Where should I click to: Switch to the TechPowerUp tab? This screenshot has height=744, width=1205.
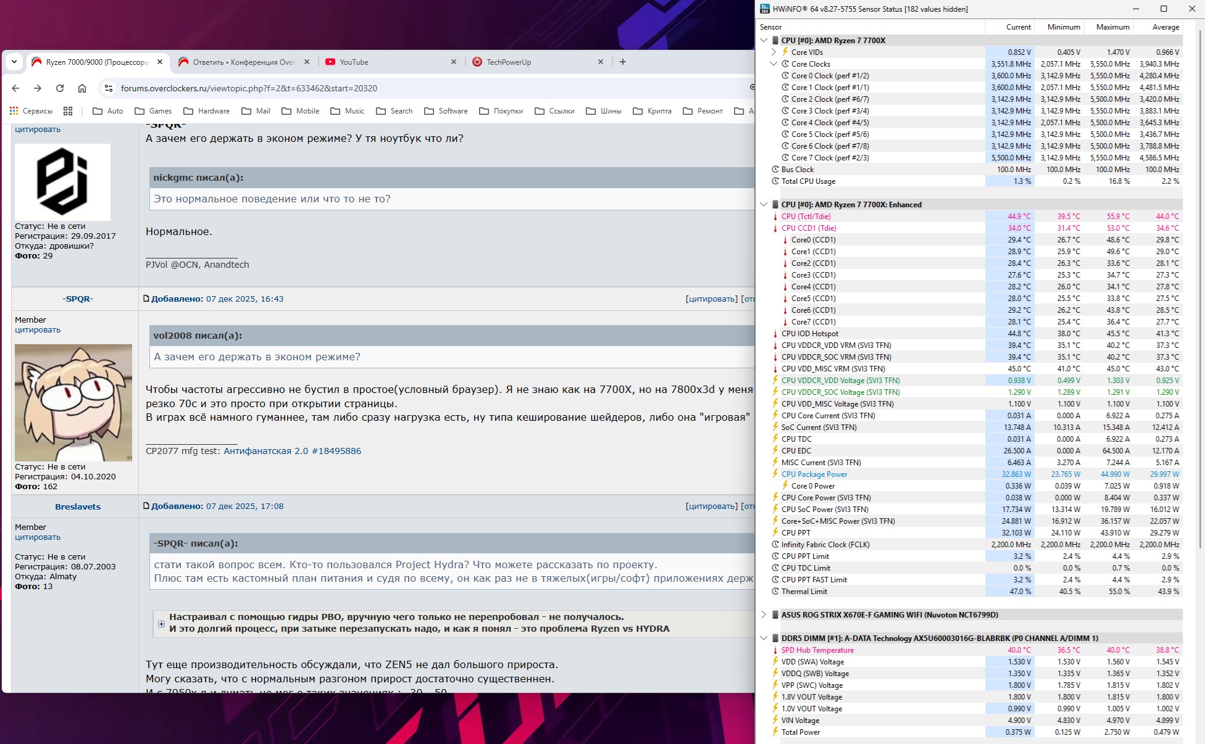508,62
